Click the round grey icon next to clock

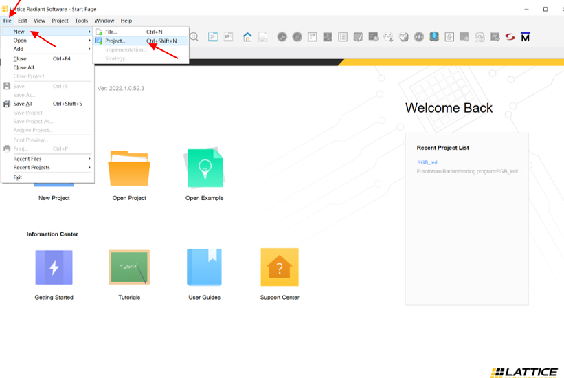297,36
